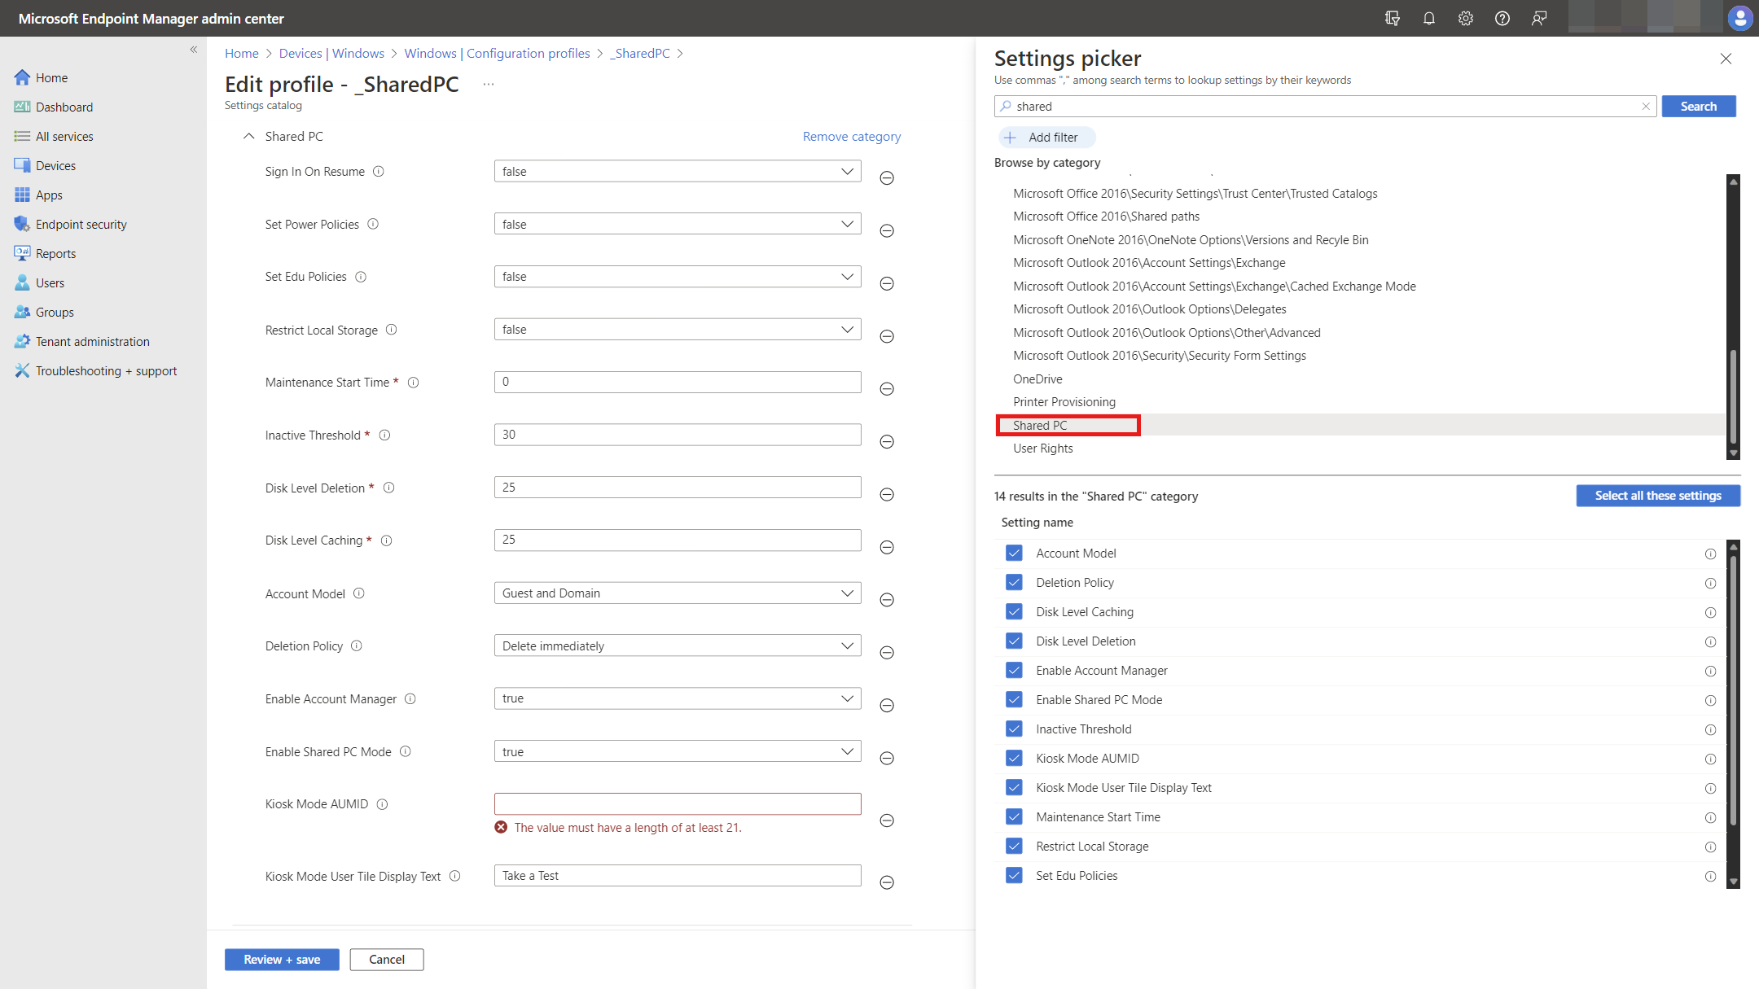Click the Kiosk Mode AUMID text field

click(677, 804)
